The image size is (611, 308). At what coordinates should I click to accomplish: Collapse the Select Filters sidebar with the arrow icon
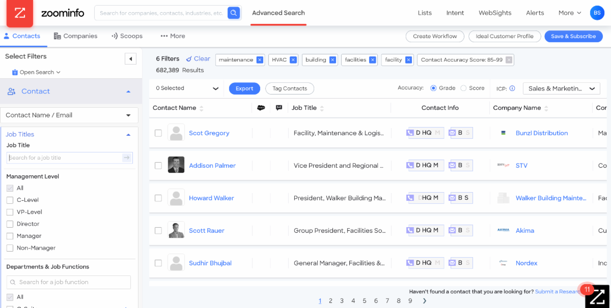130,58
